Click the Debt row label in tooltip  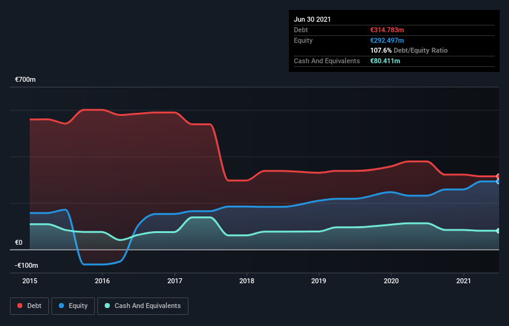tap(301, 30)
